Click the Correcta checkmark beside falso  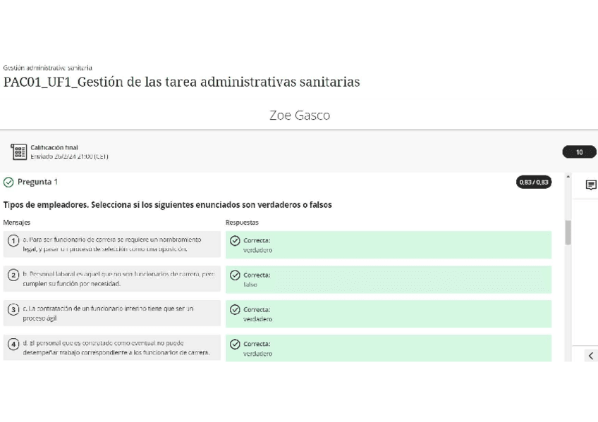[233, 275]
